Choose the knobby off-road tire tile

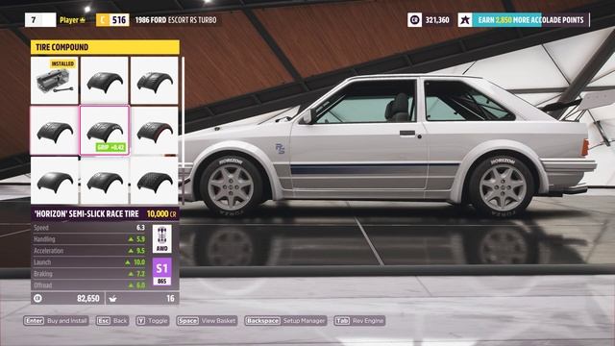tap(155, 181)
